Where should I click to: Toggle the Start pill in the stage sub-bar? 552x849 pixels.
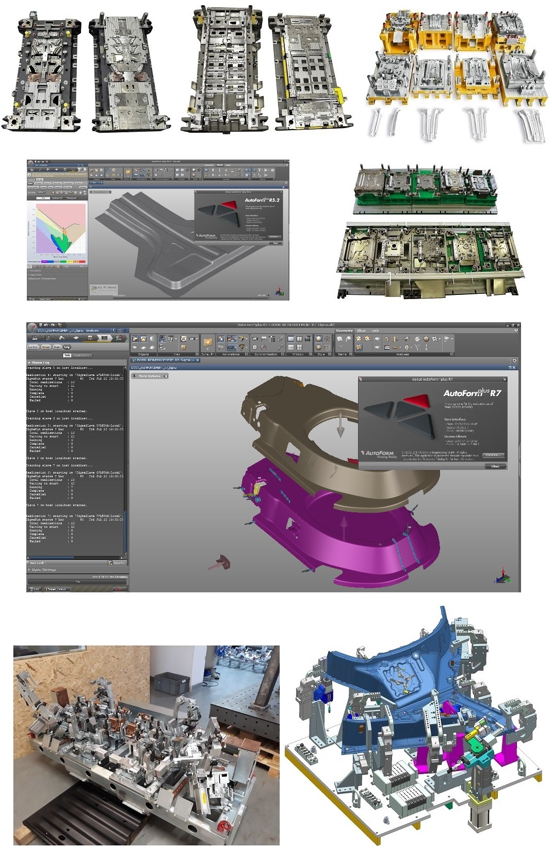pos(57,347)
